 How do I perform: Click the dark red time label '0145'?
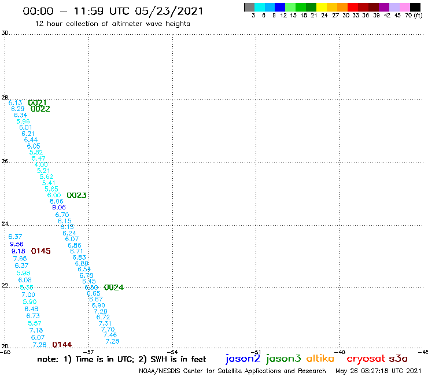pyautogui.click(x=40, y=251)
